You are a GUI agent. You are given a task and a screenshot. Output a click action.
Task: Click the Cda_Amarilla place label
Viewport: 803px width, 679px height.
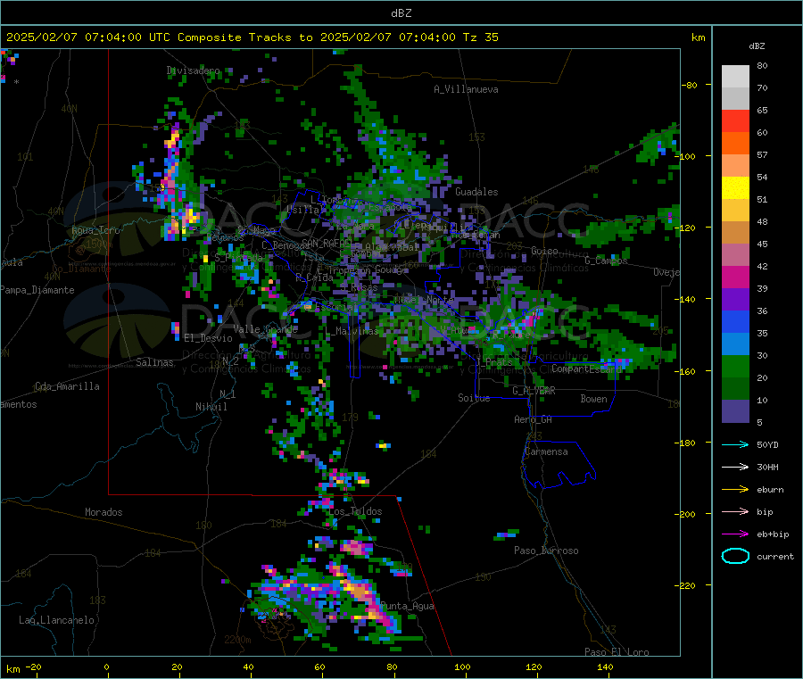[x=67, y=386]
